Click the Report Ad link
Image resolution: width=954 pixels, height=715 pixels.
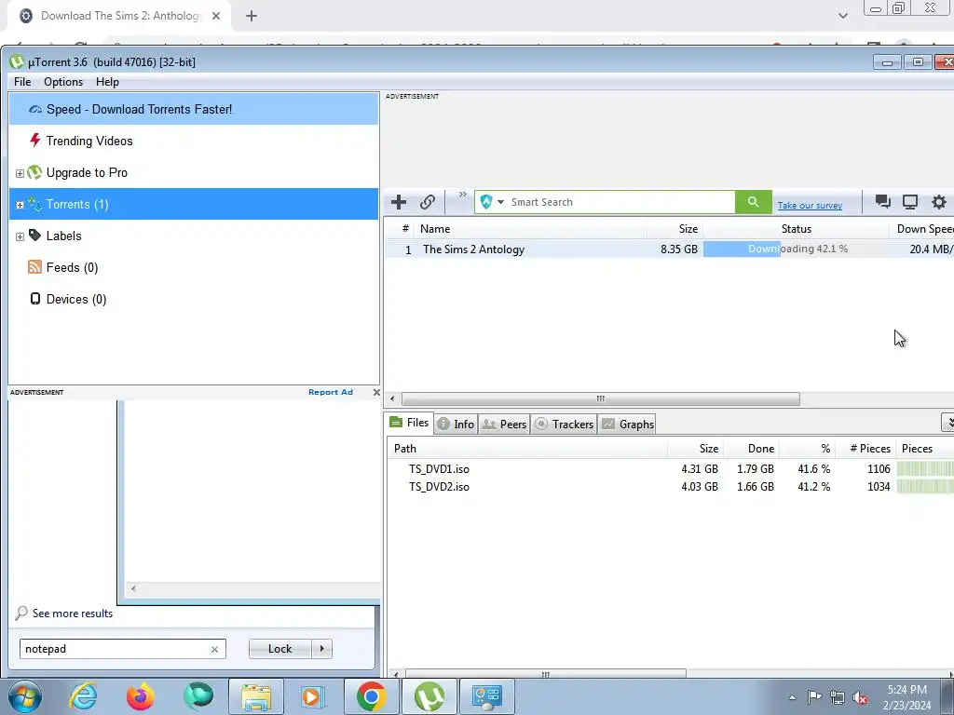click(x=331, y=392)
